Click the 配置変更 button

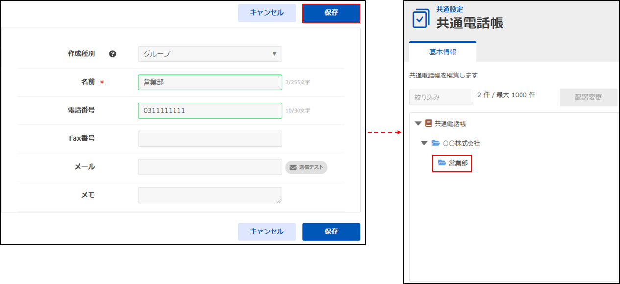click(x=588, y=97)
